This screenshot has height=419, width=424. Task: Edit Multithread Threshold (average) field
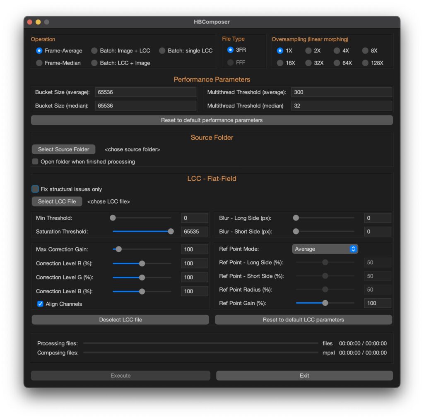[x=342, y=92]
